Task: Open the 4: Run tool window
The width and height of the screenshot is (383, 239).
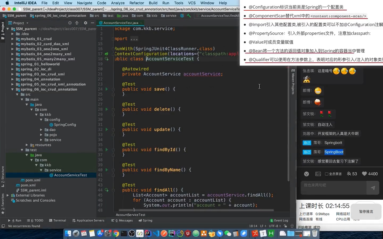Action: 15,220
